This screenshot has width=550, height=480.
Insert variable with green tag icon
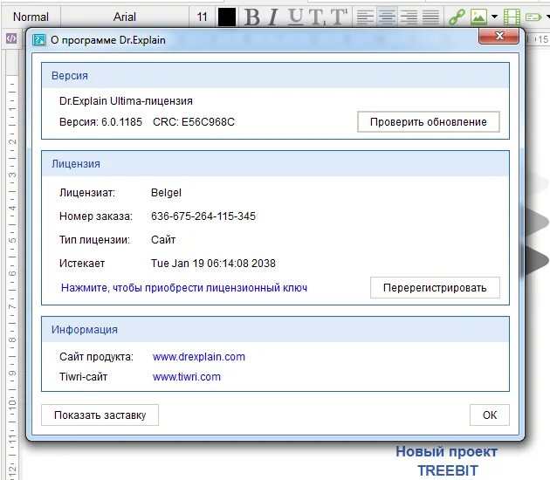pos(533,17)
